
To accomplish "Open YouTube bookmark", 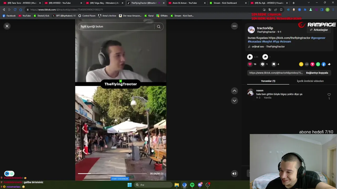I will [x=24, y=16].
